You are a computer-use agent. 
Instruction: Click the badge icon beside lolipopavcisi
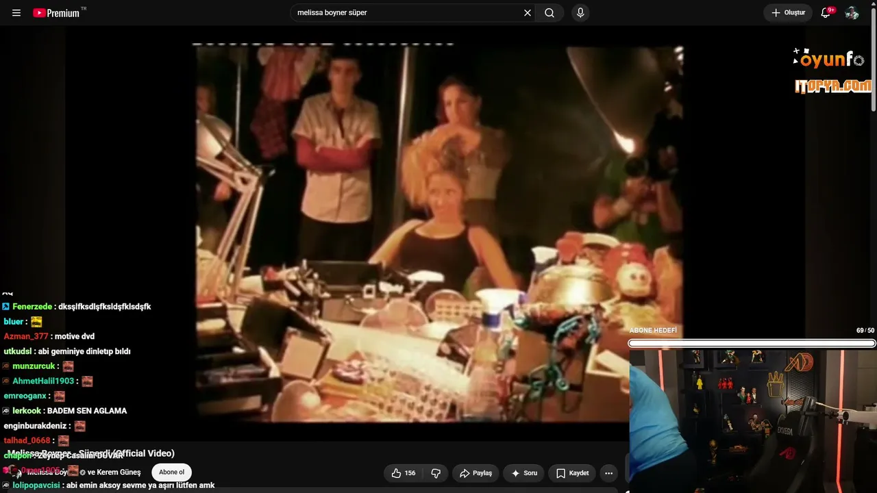pyautogui.click(x=6, y=485)
